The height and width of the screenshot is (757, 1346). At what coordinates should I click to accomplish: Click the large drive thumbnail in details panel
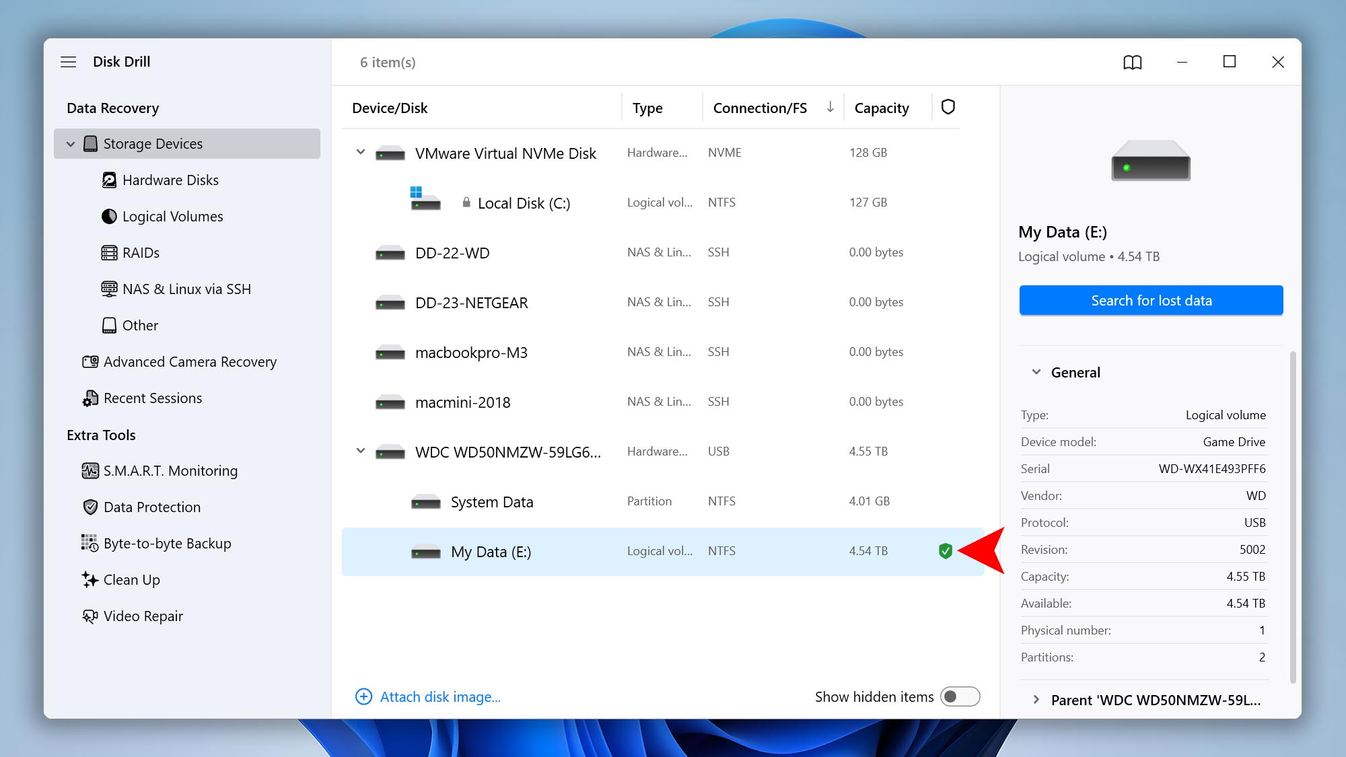click(x=1151, y=160)
